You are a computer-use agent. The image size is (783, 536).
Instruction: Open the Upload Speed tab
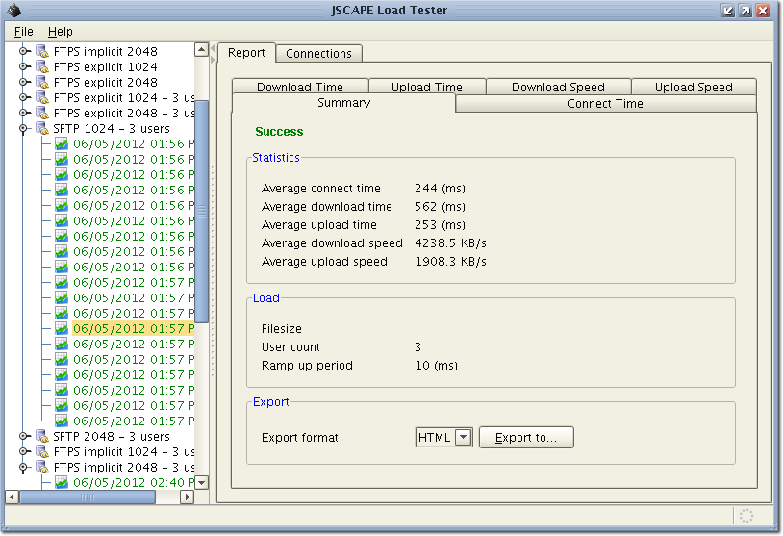click(694, 87)
